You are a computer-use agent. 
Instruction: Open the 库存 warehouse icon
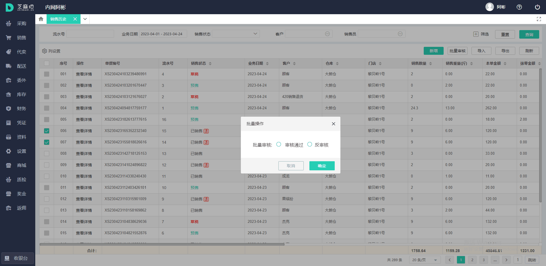click(x=9, y=94)
